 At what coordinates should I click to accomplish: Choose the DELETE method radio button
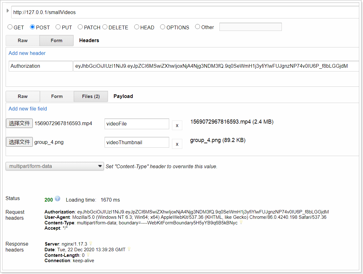point(105,27)
